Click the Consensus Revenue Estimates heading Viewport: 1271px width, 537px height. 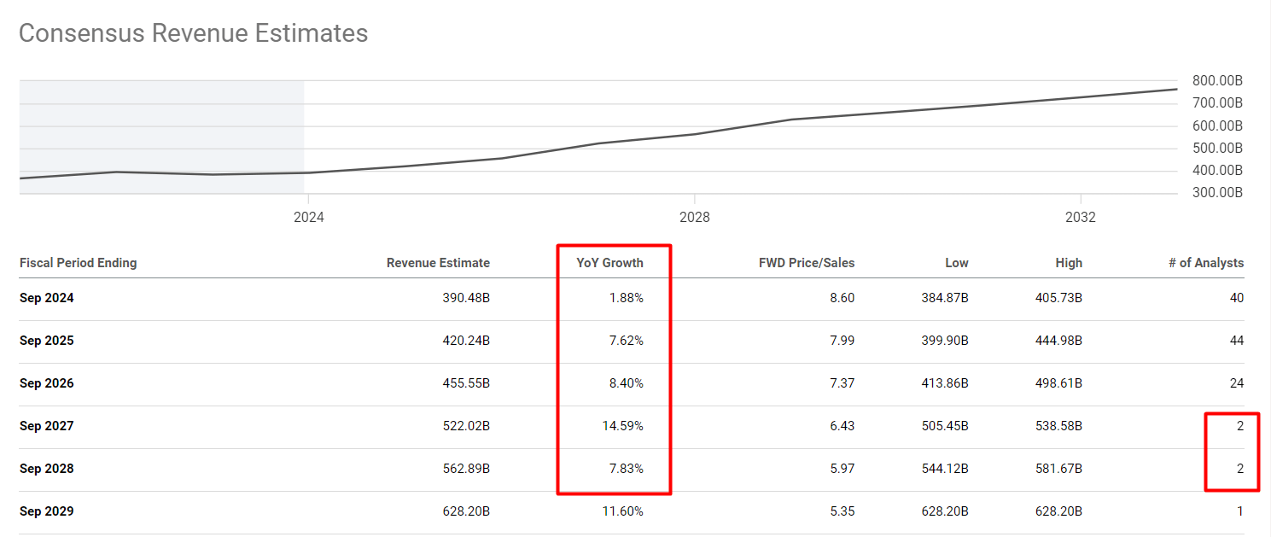pos(193,33)
